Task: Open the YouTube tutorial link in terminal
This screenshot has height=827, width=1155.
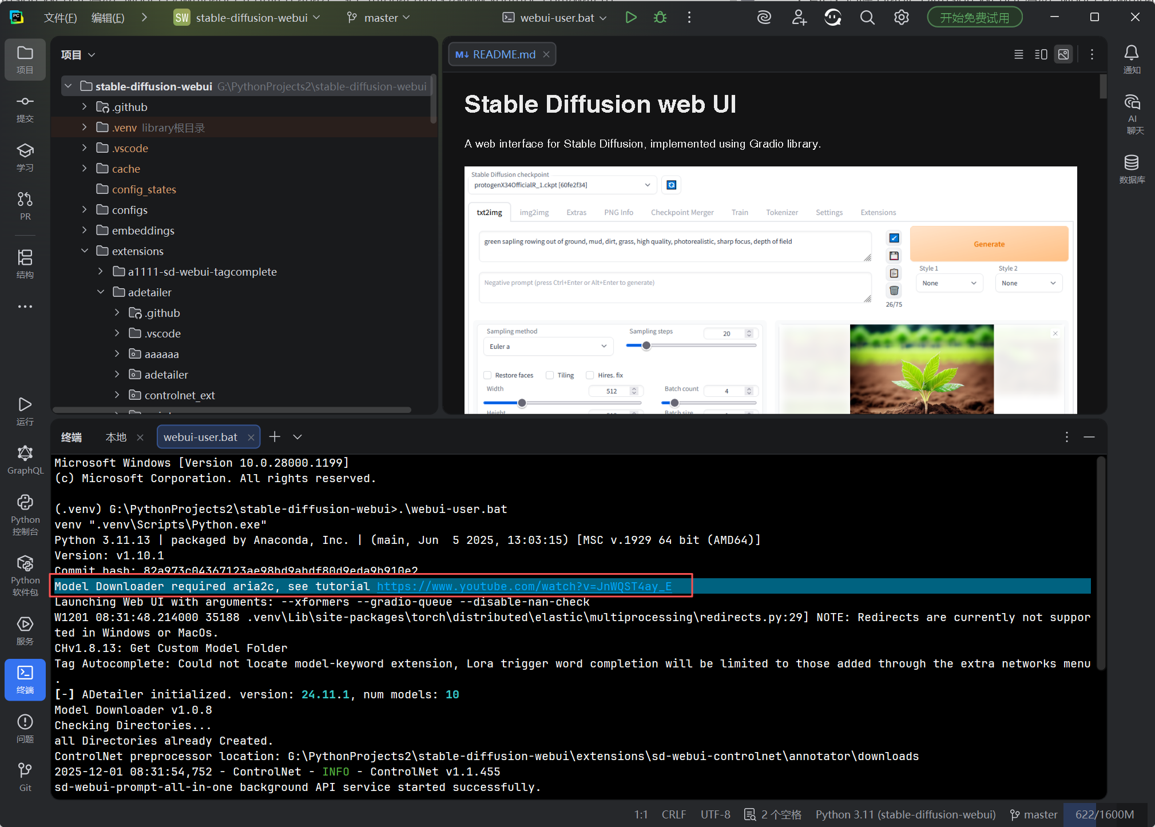Action: click(524, 586)
